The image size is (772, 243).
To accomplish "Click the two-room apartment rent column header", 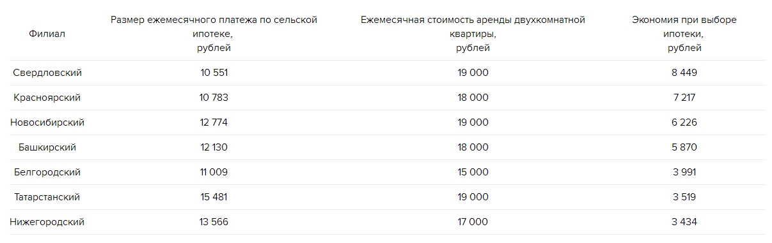I will [473, 34].
